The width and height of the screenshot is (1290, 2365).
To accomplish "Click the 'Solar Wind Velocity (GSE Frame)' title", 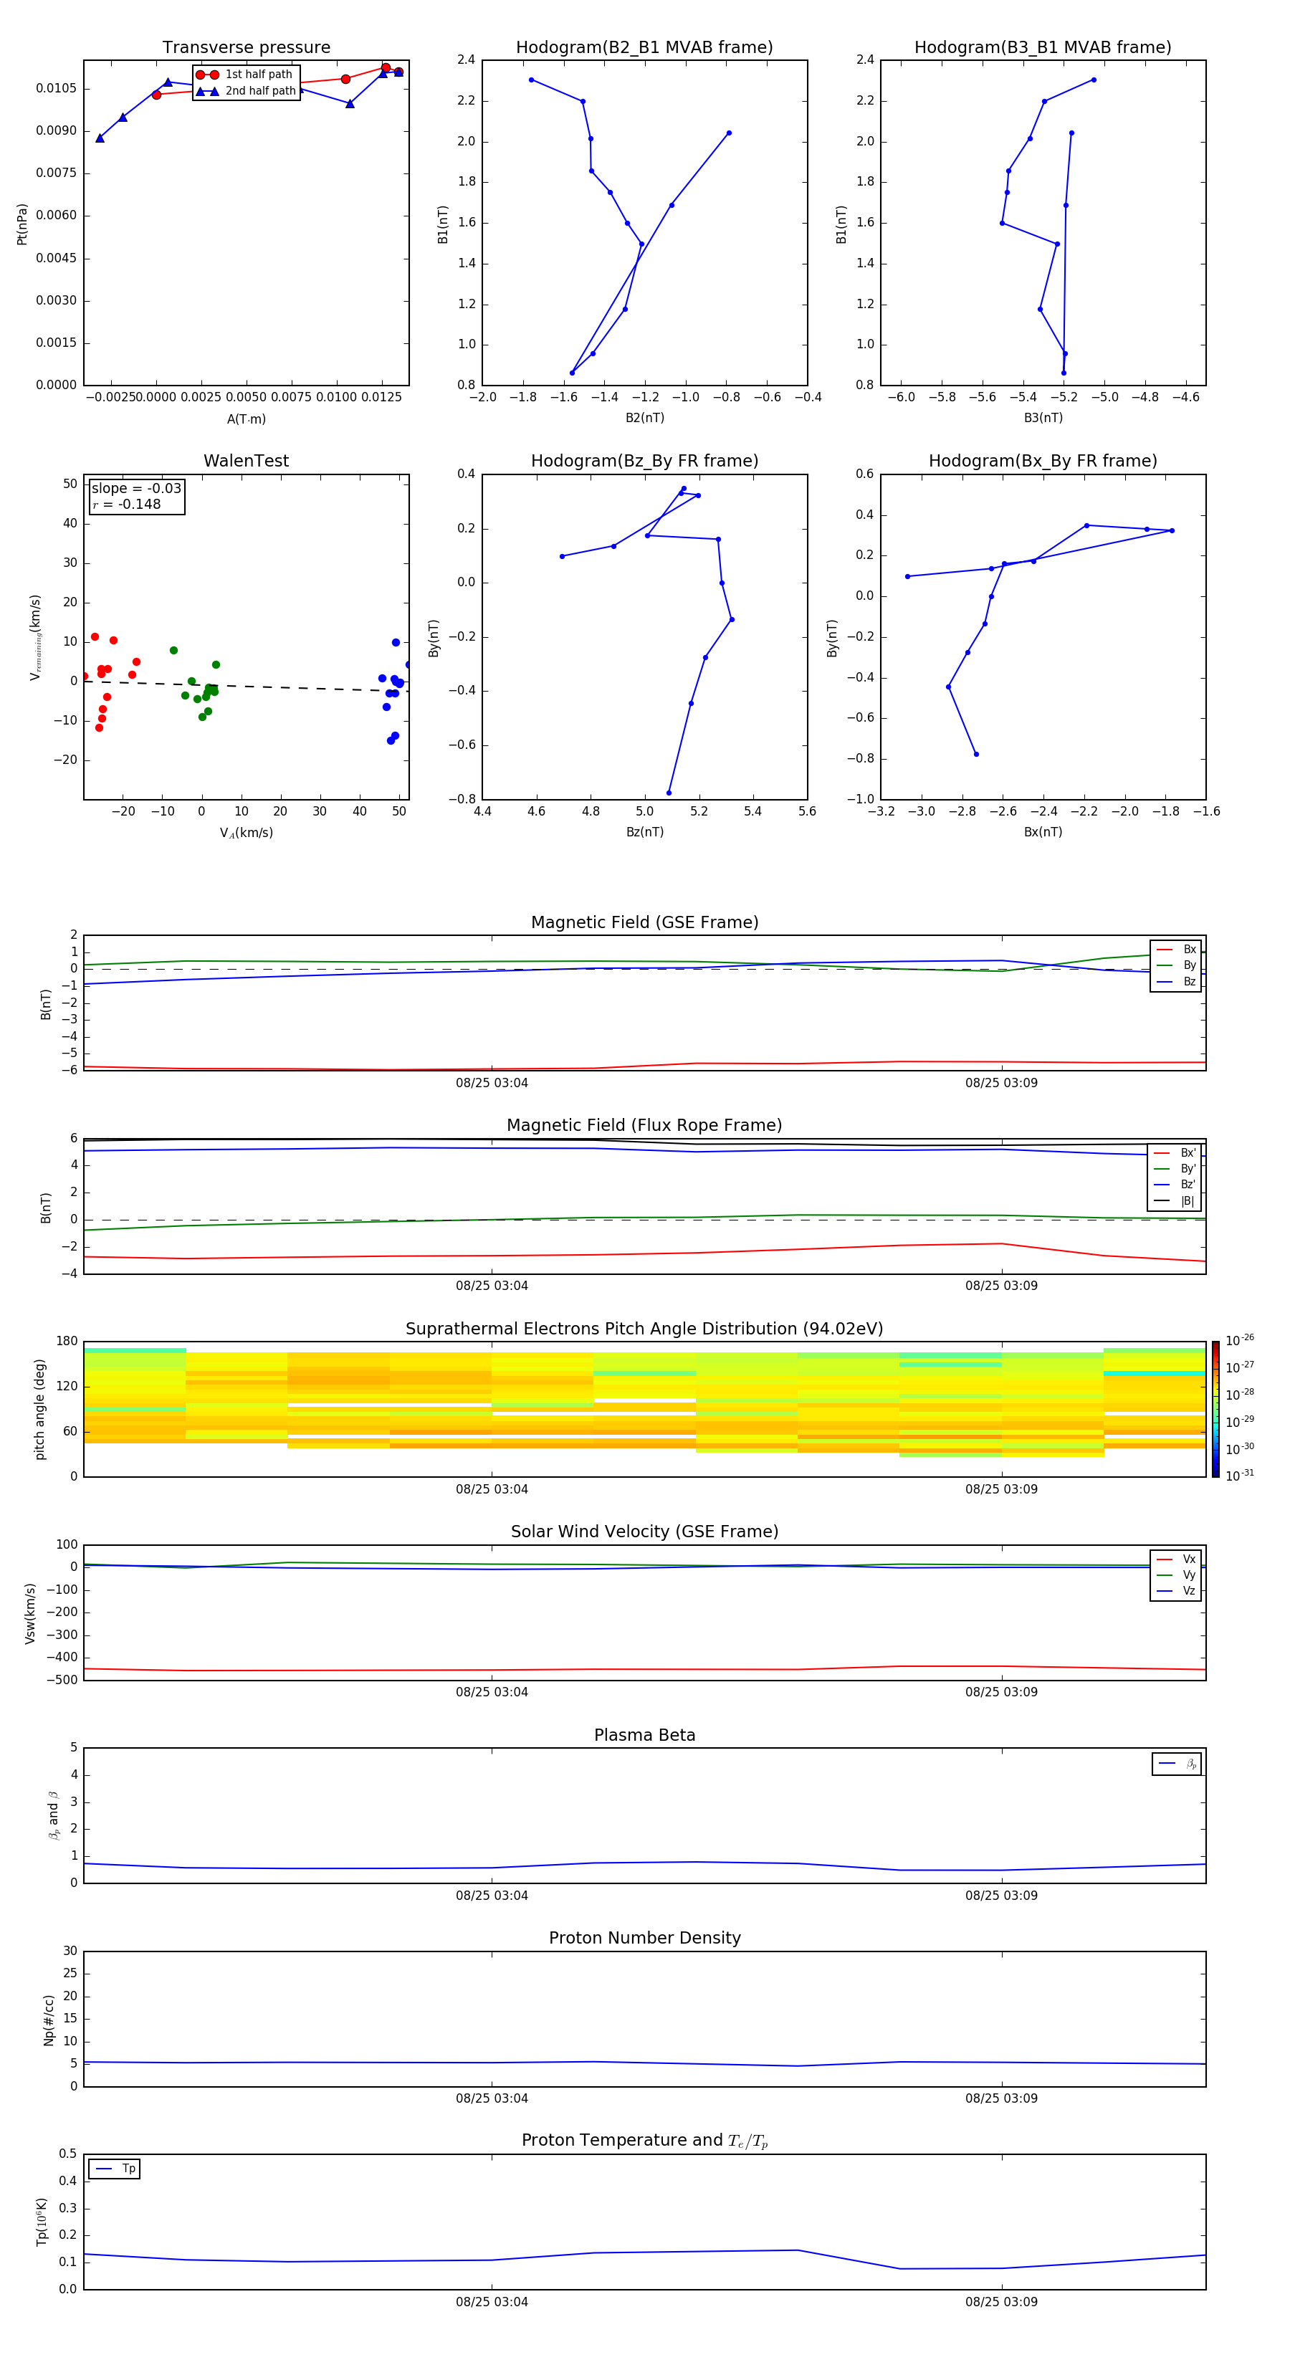I will (x=644, y=1532).
